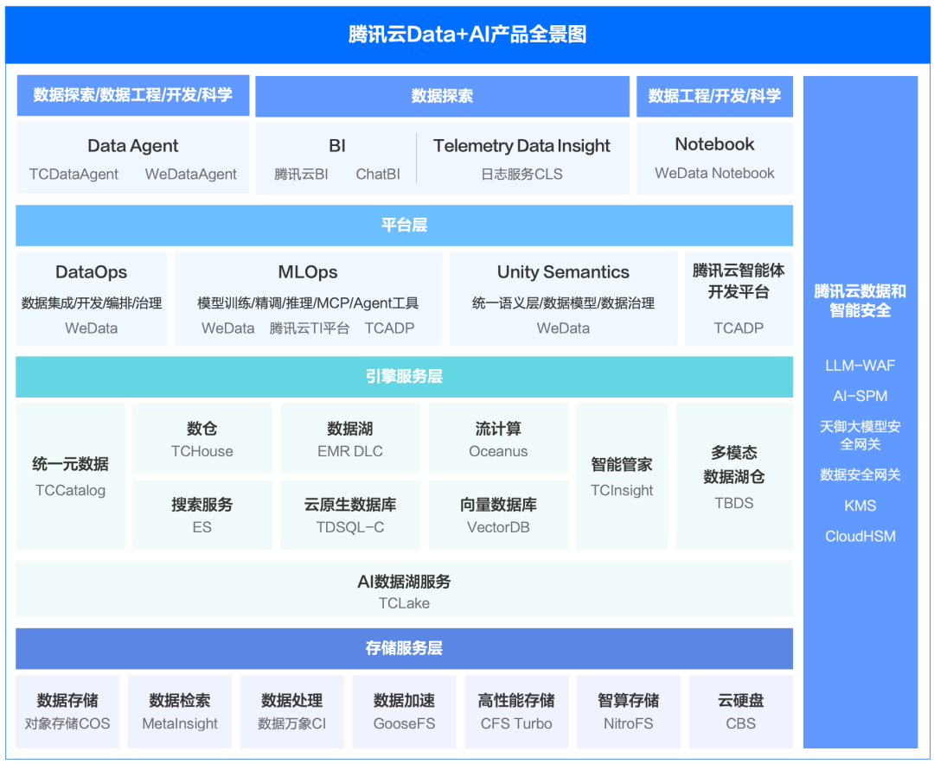Screen dimensions: 934x764
Task: Click the 存储服务层 header bar
Action: point(404,648)
